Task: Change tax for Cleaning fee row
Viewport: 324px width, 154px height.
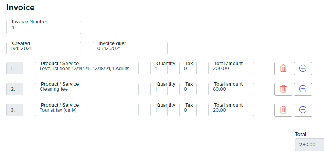Action: [x=188, y=89]
